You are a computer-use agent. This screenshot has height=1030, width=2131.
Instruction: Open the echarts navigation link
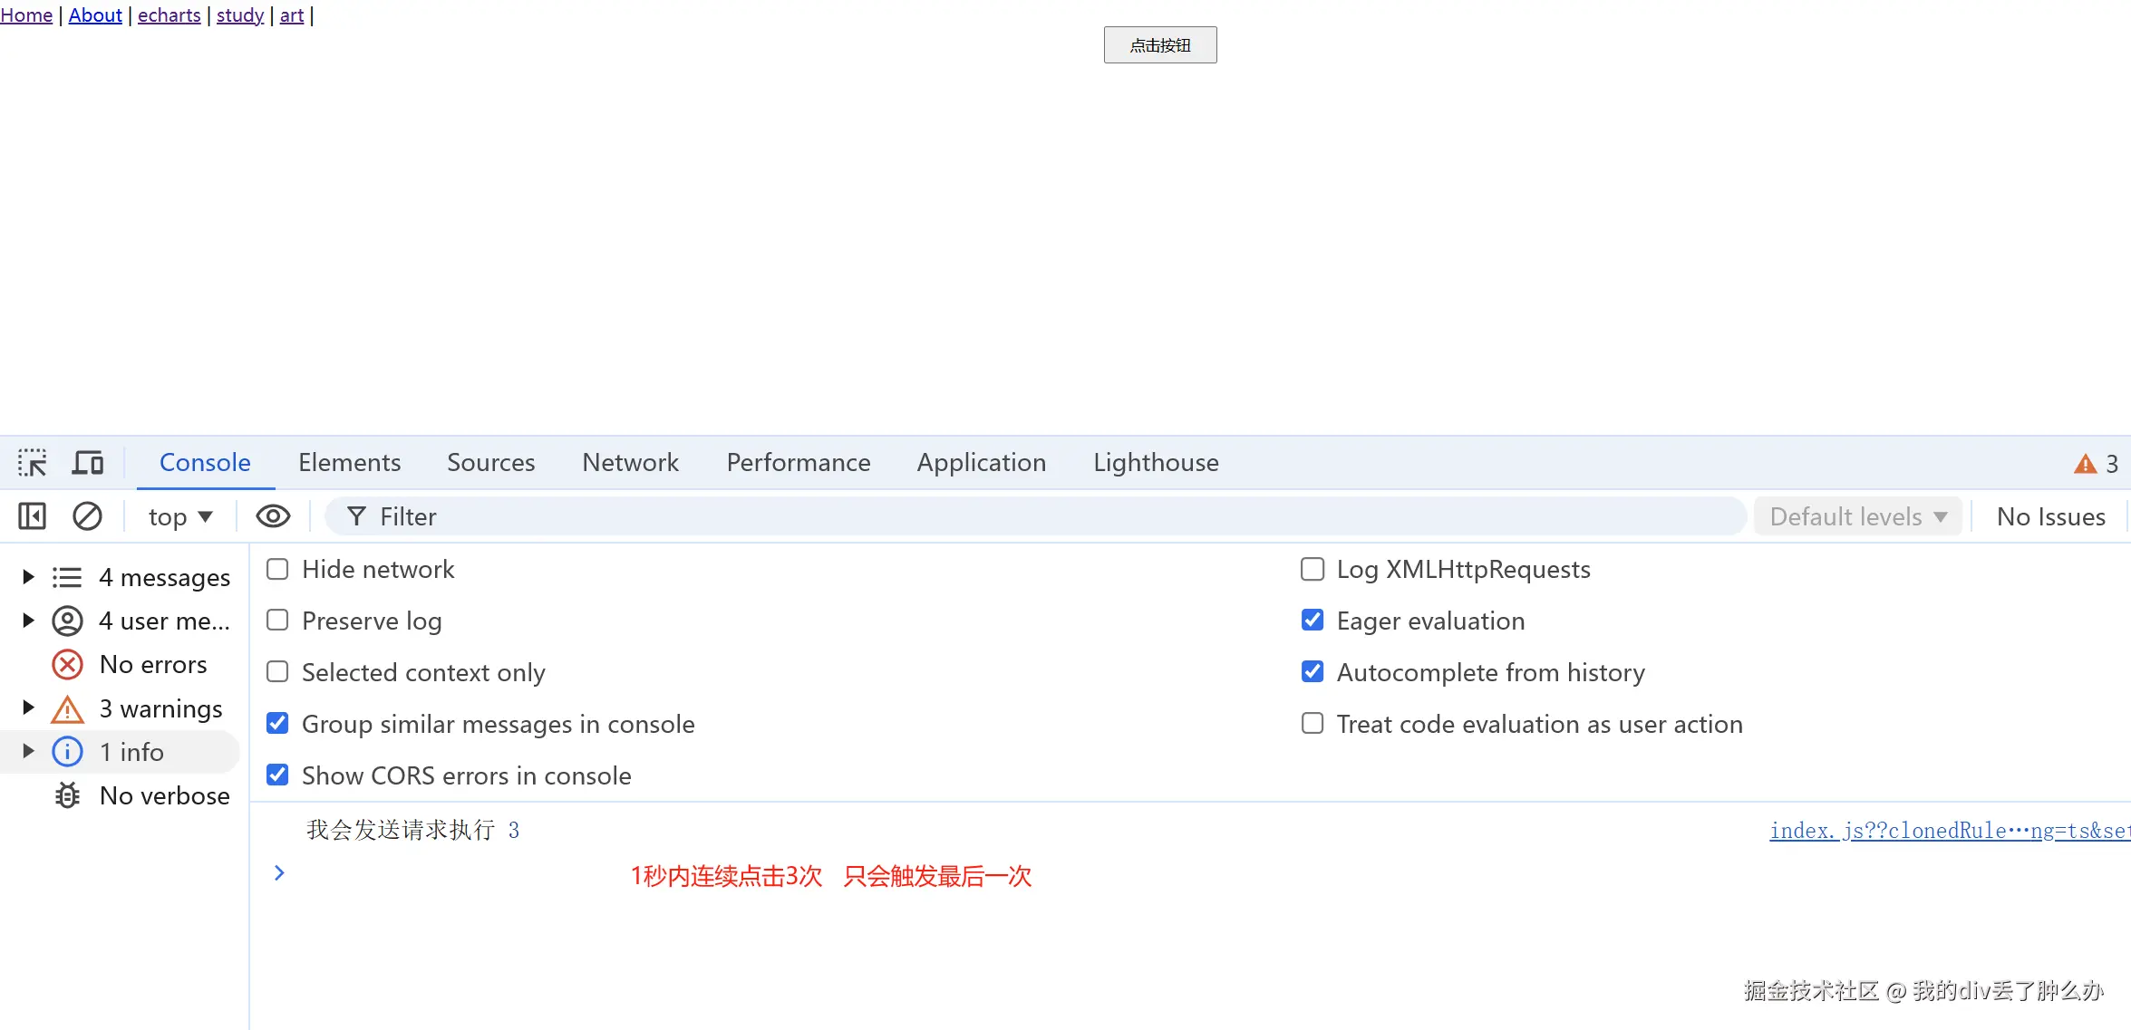coord(170,15)
